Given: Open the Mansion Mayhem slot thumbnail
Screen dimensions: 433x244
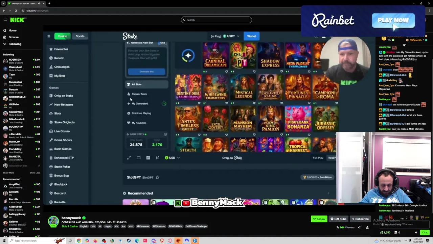Looking at the screenshot, I should [x=243, y=119].
